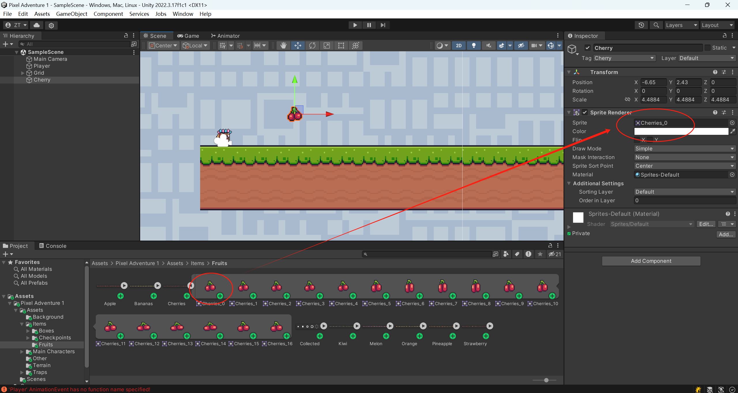Switch to the Rotate tool
Viewport: 738px width, 393px height.
click(312, 45)
